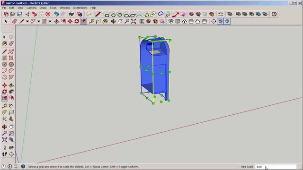The height and width of the screenshot is (170, 303).
Task: Select the Polygon tool in left palette
Action: pos(11,64)
